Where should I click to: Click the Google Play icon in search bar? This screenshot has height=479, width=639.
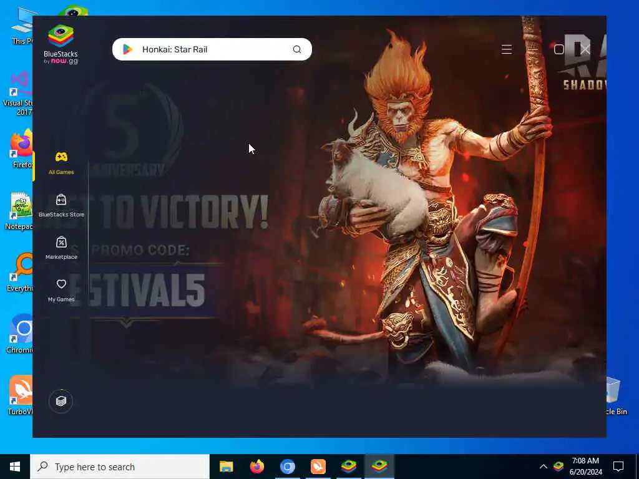click(127, 49)
